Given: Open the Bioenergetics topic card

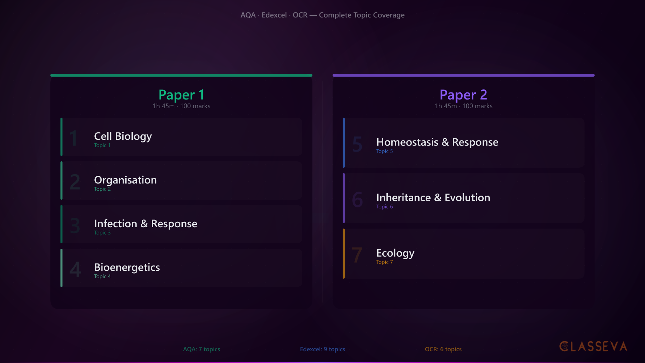Looking at the screenshot, I should click(181, 268).
